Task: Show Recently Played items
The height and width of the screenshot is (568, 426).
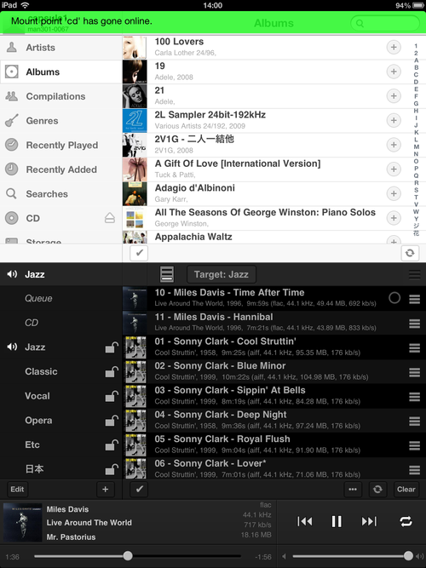Action: [60, 145]
